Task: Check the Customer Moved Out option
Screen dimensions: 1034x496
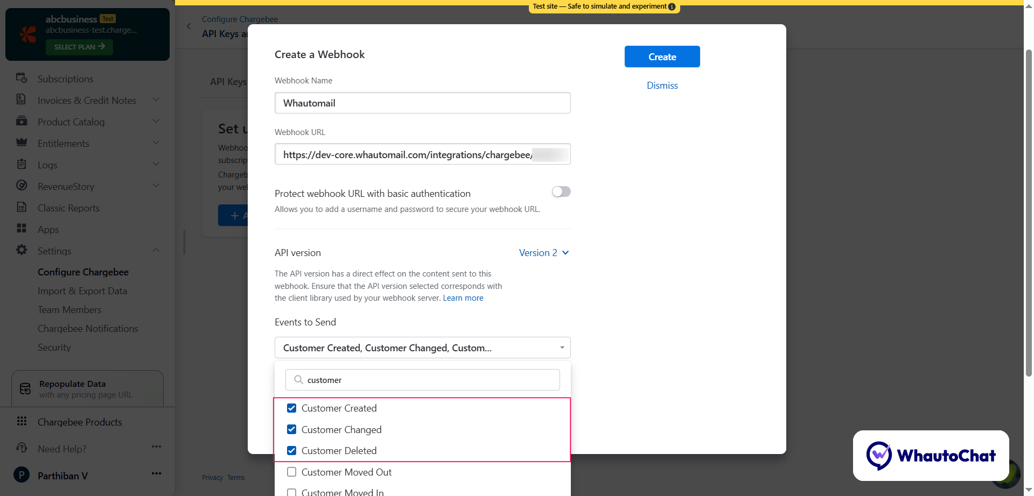Action: (x=292, y=472)
